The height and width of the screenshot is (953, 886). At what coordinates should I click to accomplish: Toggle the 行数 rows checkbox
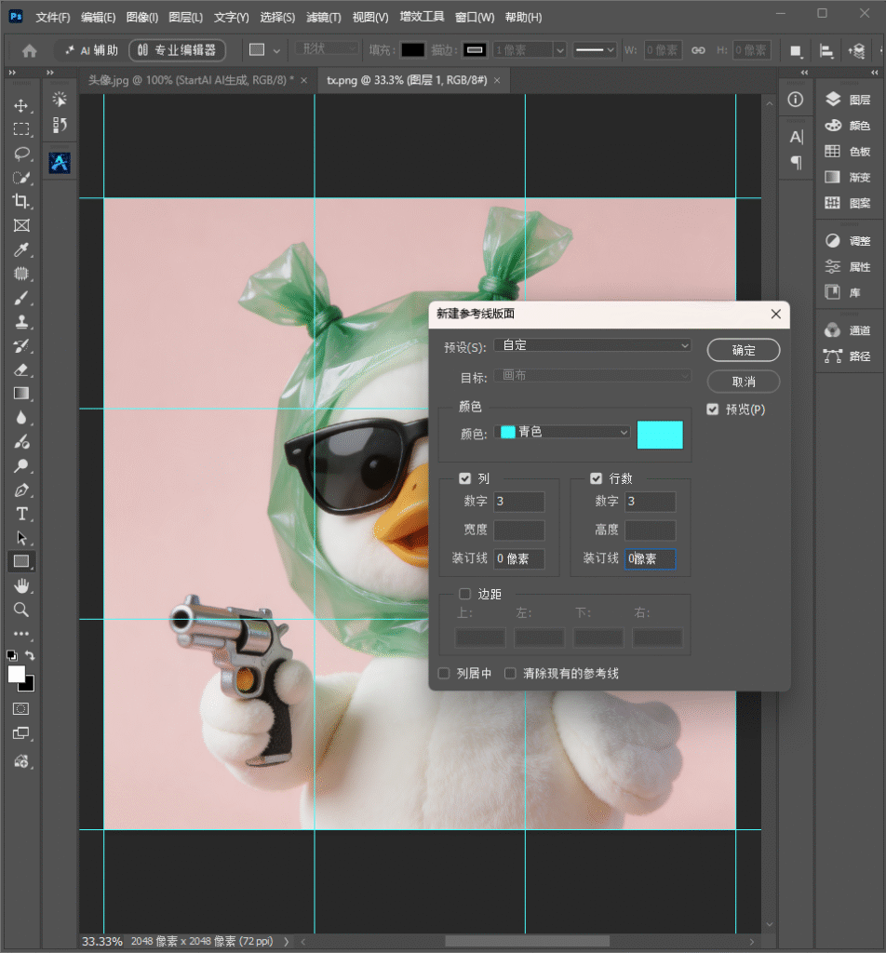(597, 479)
